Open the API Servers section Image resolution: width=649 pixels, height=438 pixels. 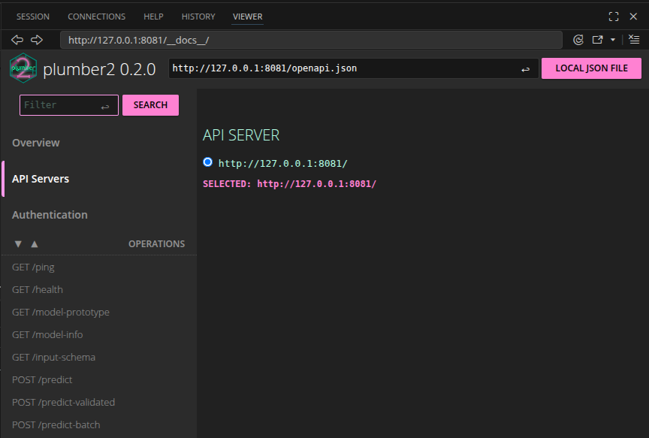pos(41,179)
